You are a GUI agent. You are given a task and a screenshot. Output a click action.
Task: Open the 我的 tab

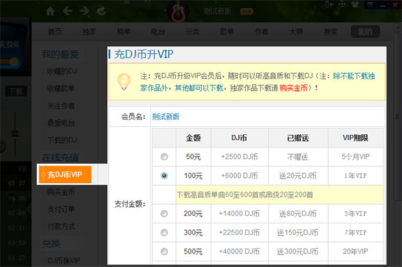365,32
